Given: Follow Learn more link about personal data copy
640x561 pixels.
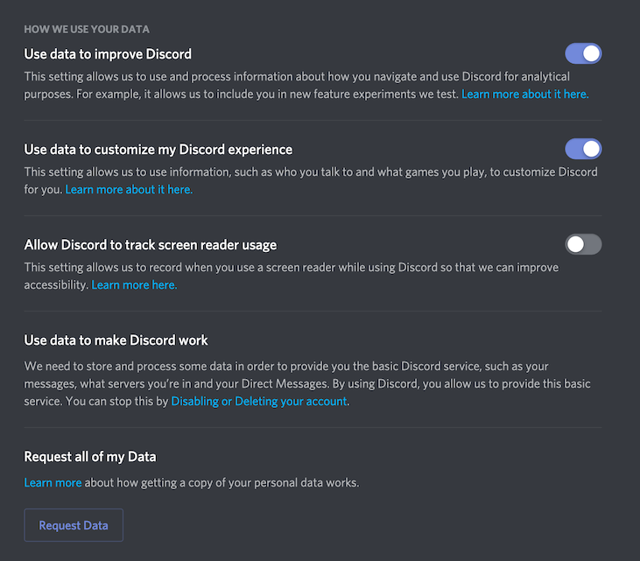Looking at the screenshot, I should click(x=53, y=482).
